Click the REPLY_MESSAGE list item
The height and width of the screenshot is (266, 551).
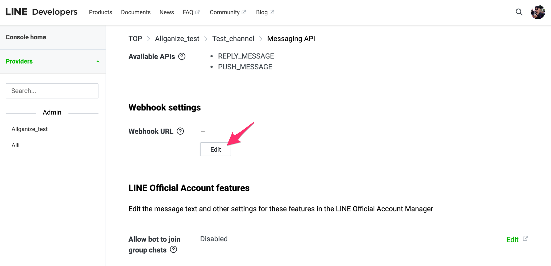246,56
